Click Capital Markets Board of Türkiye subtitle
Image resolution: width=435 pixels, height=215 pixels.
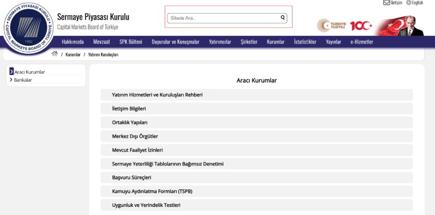[88, 27]
